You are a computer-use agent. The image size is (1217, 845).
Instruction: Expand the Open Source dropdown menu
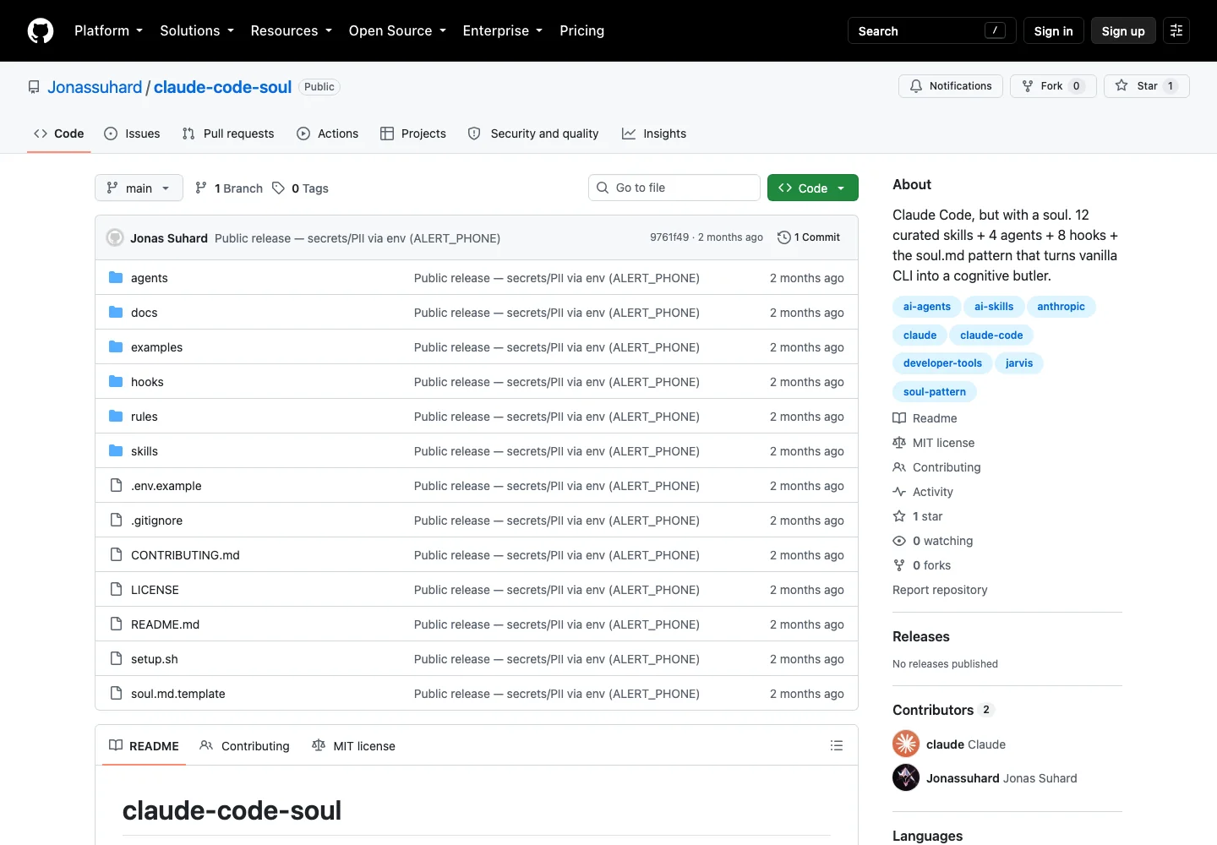coord(397,30)
